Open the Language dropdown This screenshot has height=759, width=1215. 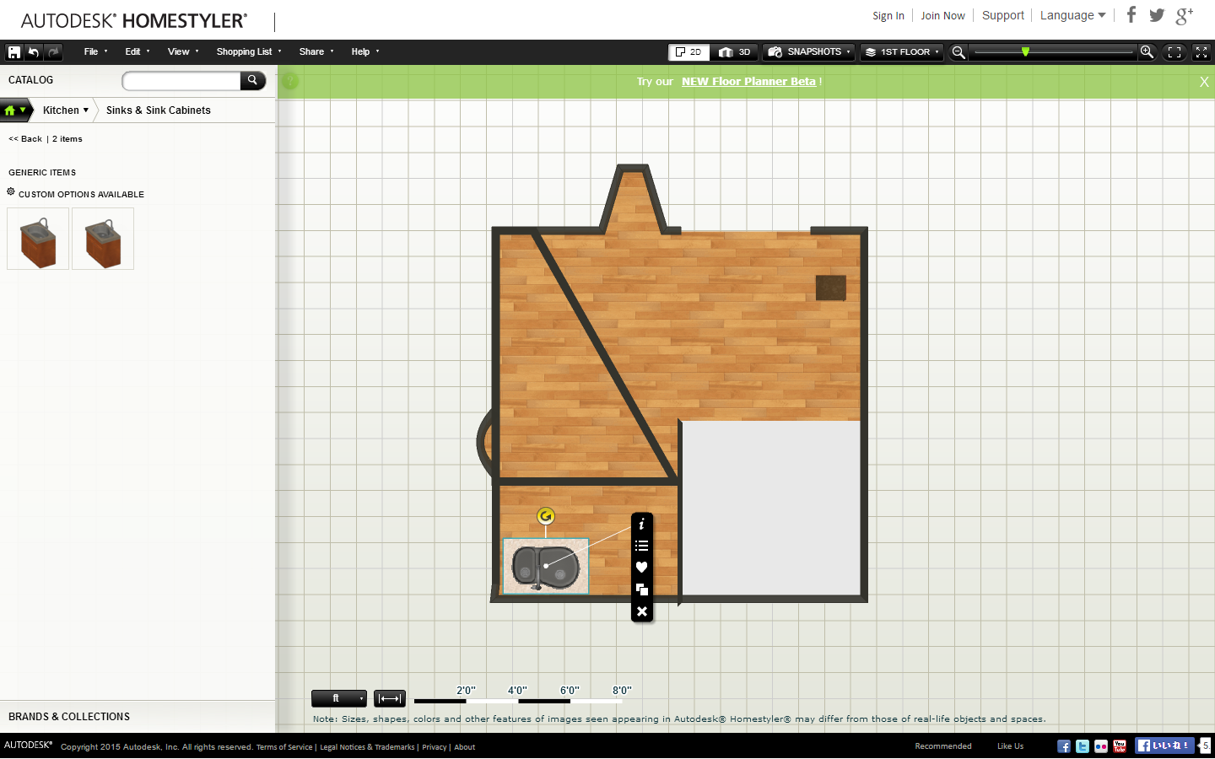pos(1072,15)
